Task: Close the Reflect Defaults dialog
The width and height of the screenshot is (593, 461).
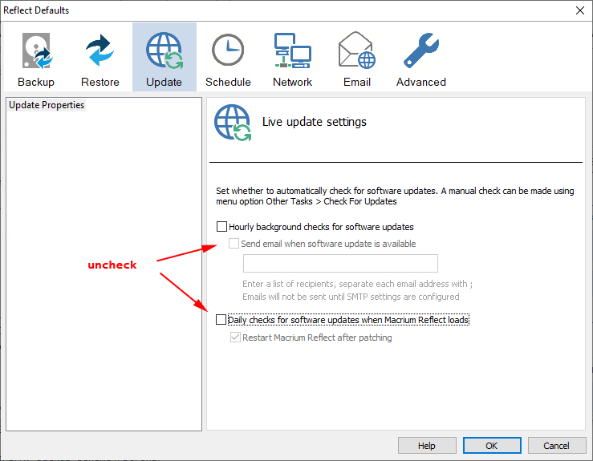Action: 580,10
